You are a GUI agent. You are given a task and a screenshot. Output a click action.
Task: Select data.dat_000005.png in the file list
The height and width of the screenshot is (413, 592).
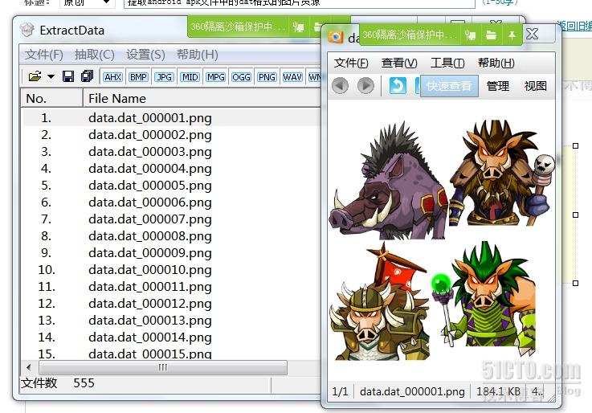150,186
